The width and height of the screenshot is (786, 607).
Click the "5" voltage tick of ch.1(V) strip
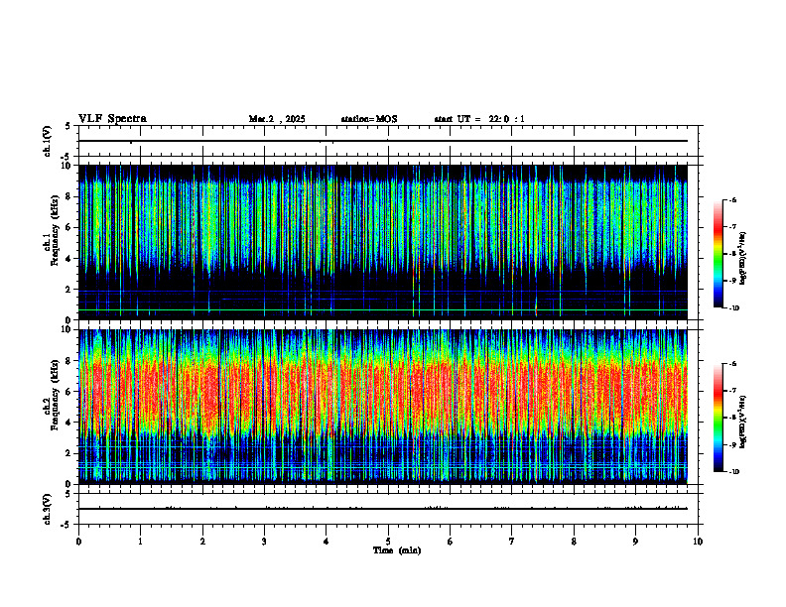click(x=69, y=126)
